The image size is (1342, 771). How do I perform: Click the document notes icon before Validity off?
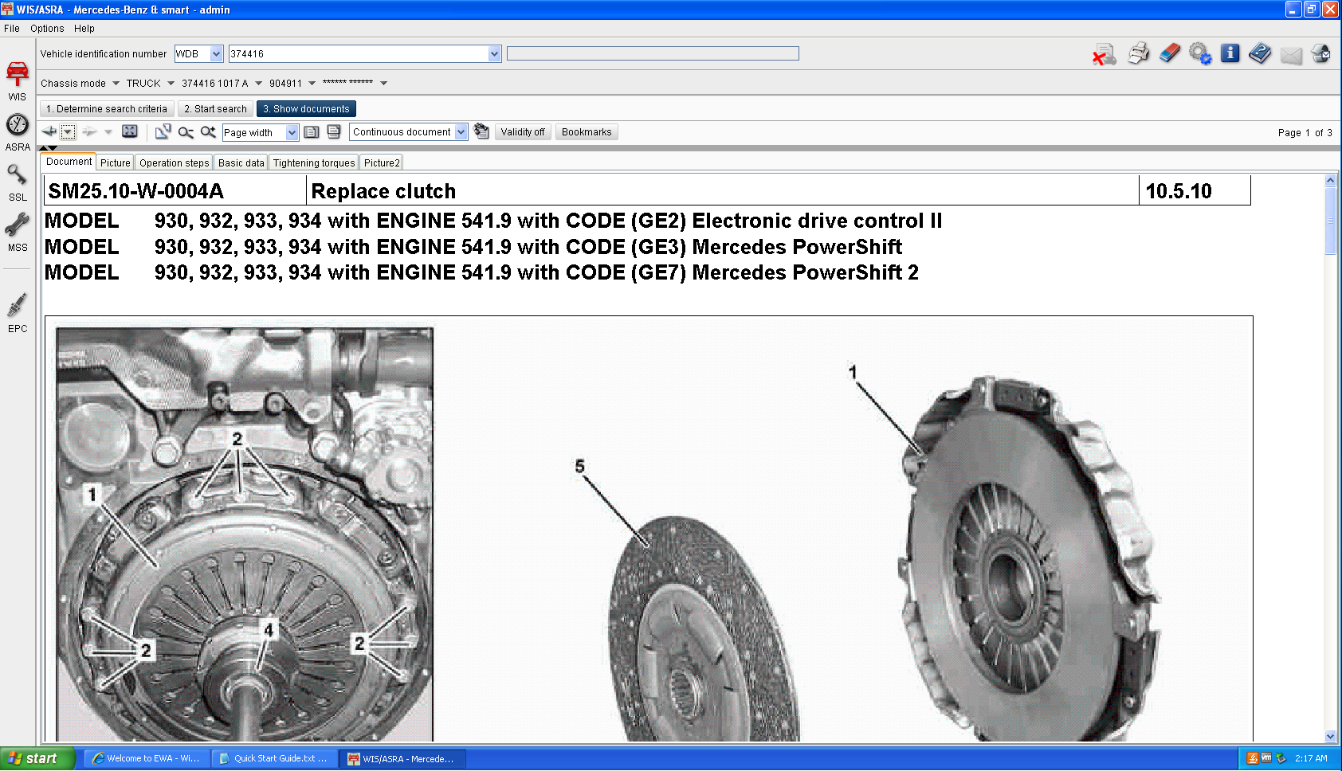click(481, 131)
